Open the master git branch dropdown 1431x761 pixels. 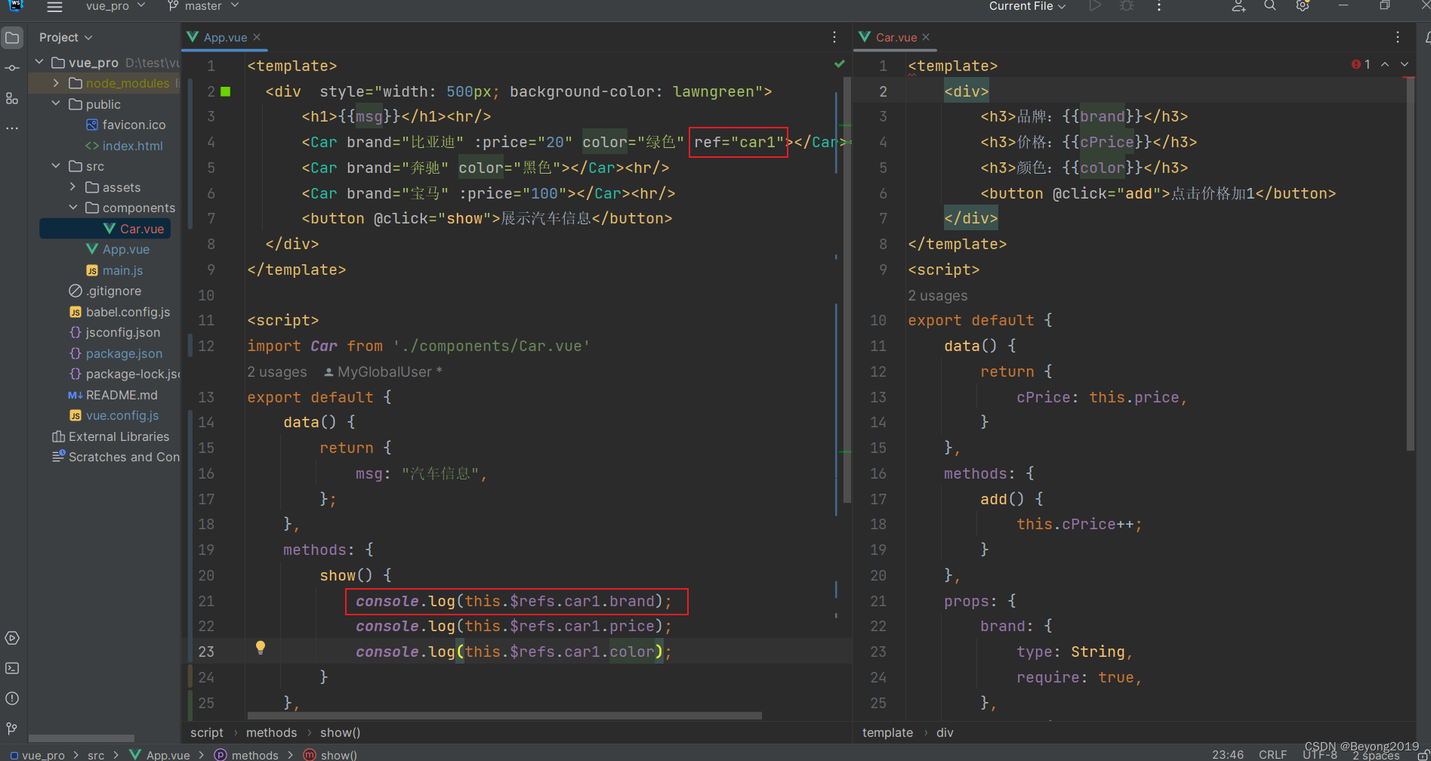pos(203,6)
